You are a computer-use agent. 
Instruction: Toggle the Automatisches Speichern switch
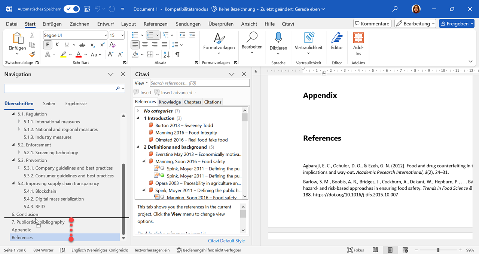coord(71,9)
